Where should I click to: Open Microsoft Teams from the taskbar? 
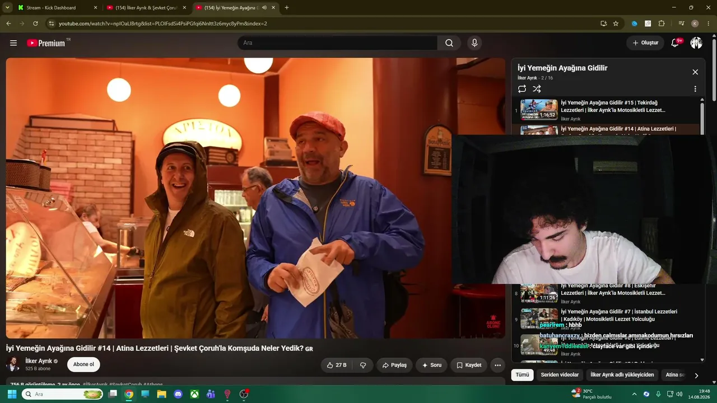click(211, 394)
